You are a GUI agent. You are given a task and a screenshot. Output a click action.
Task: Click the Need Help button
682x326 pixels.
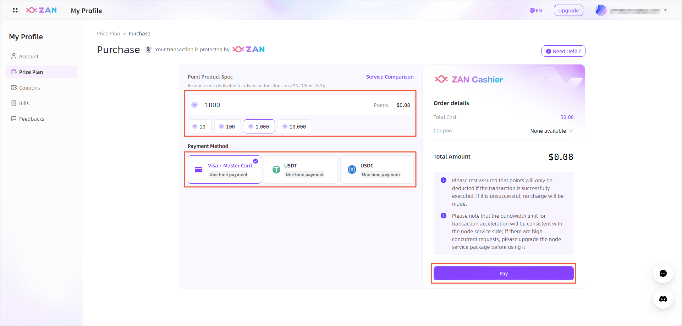tap(563, 51)
